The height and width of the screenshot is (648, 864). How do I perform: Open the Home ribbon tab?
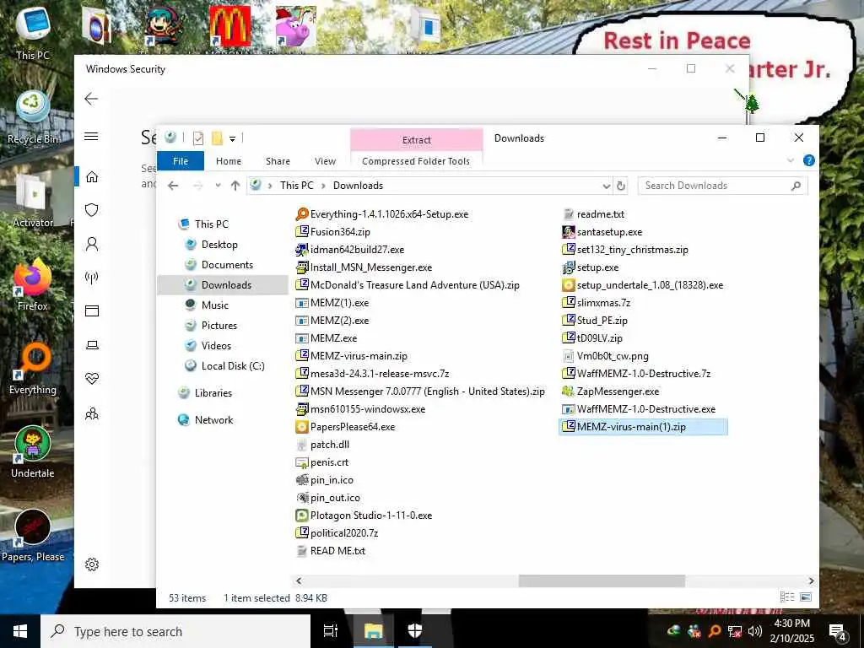tap(229, 161)
